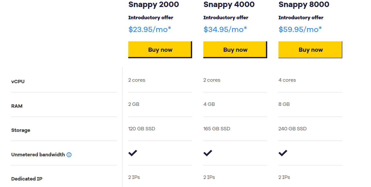
Task: Click the Storage row label
Action: pos(21,130)
